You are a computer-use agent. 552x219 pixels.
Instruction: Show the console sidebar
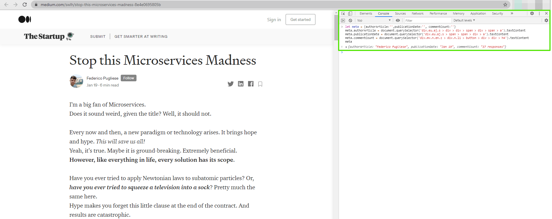[x=343, y=20]
